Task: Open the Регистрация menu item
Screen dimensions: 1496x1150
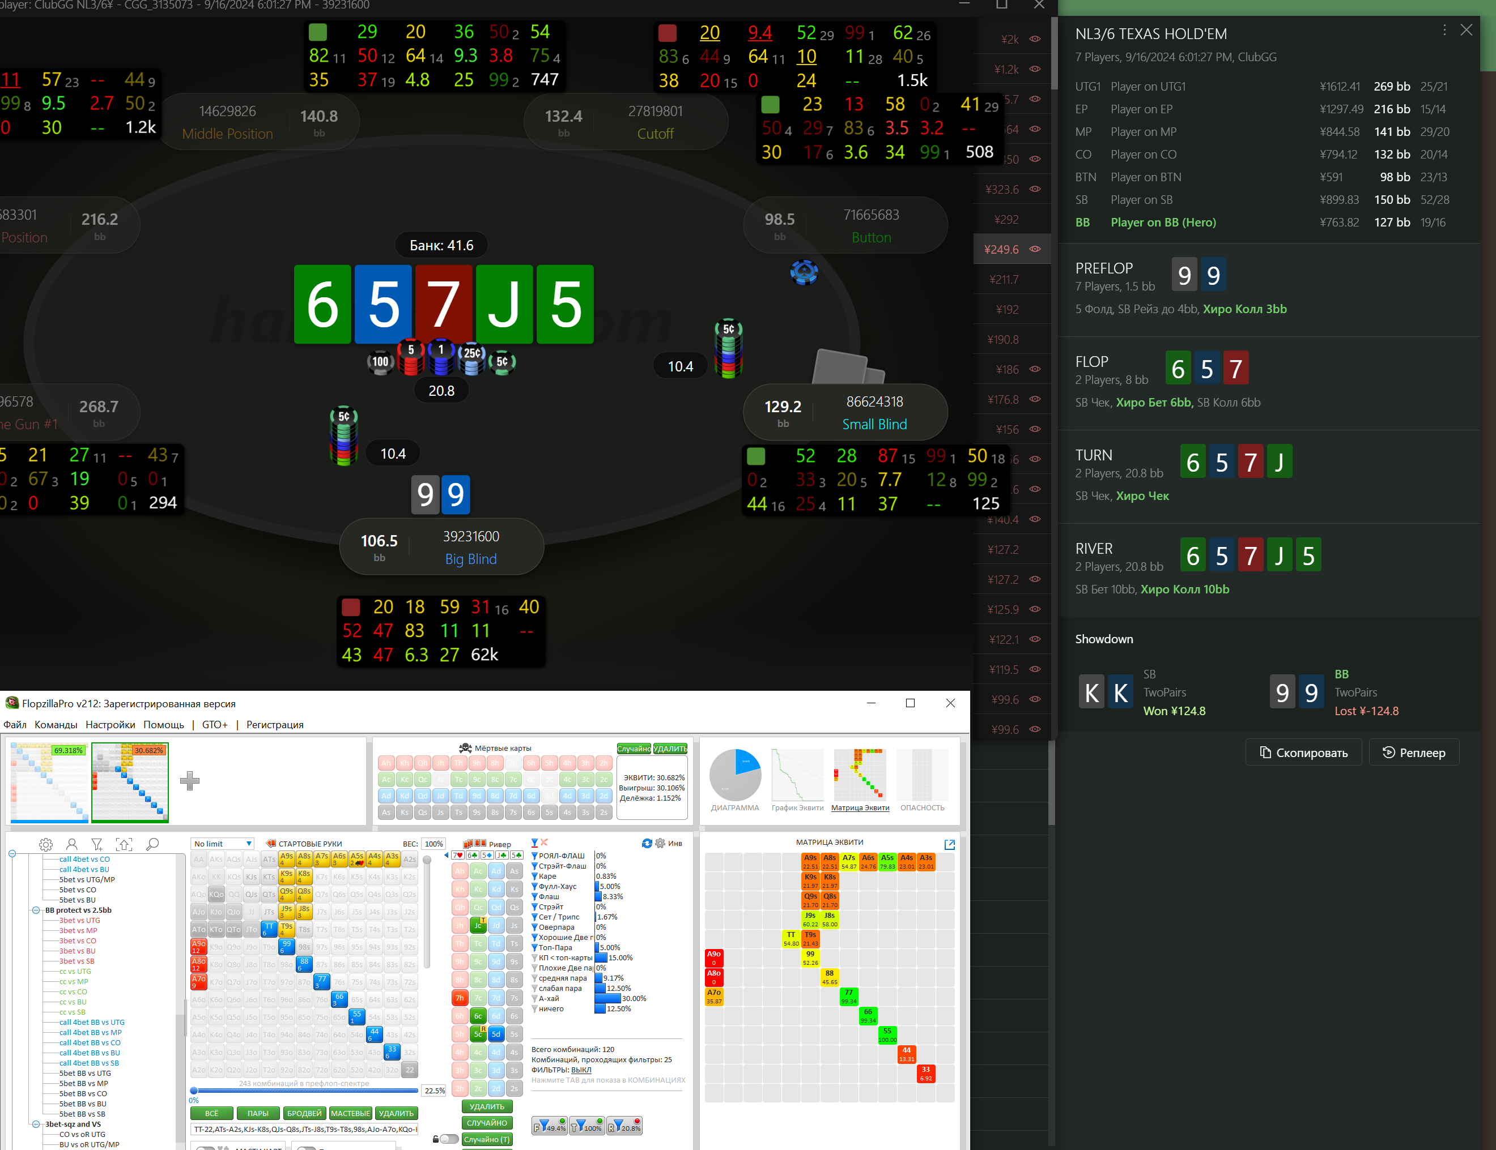Action: tap(275, 725)
